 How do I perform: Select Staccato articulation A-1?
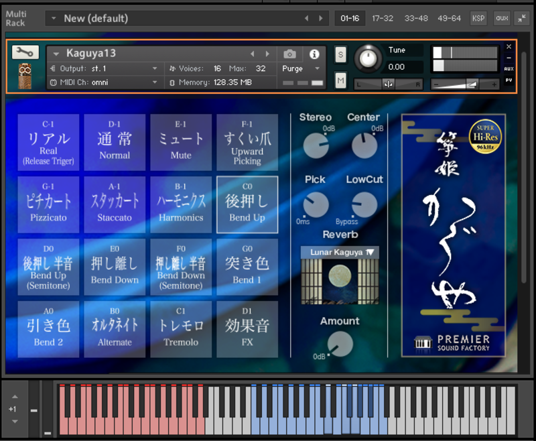click(x=115, y=205)
